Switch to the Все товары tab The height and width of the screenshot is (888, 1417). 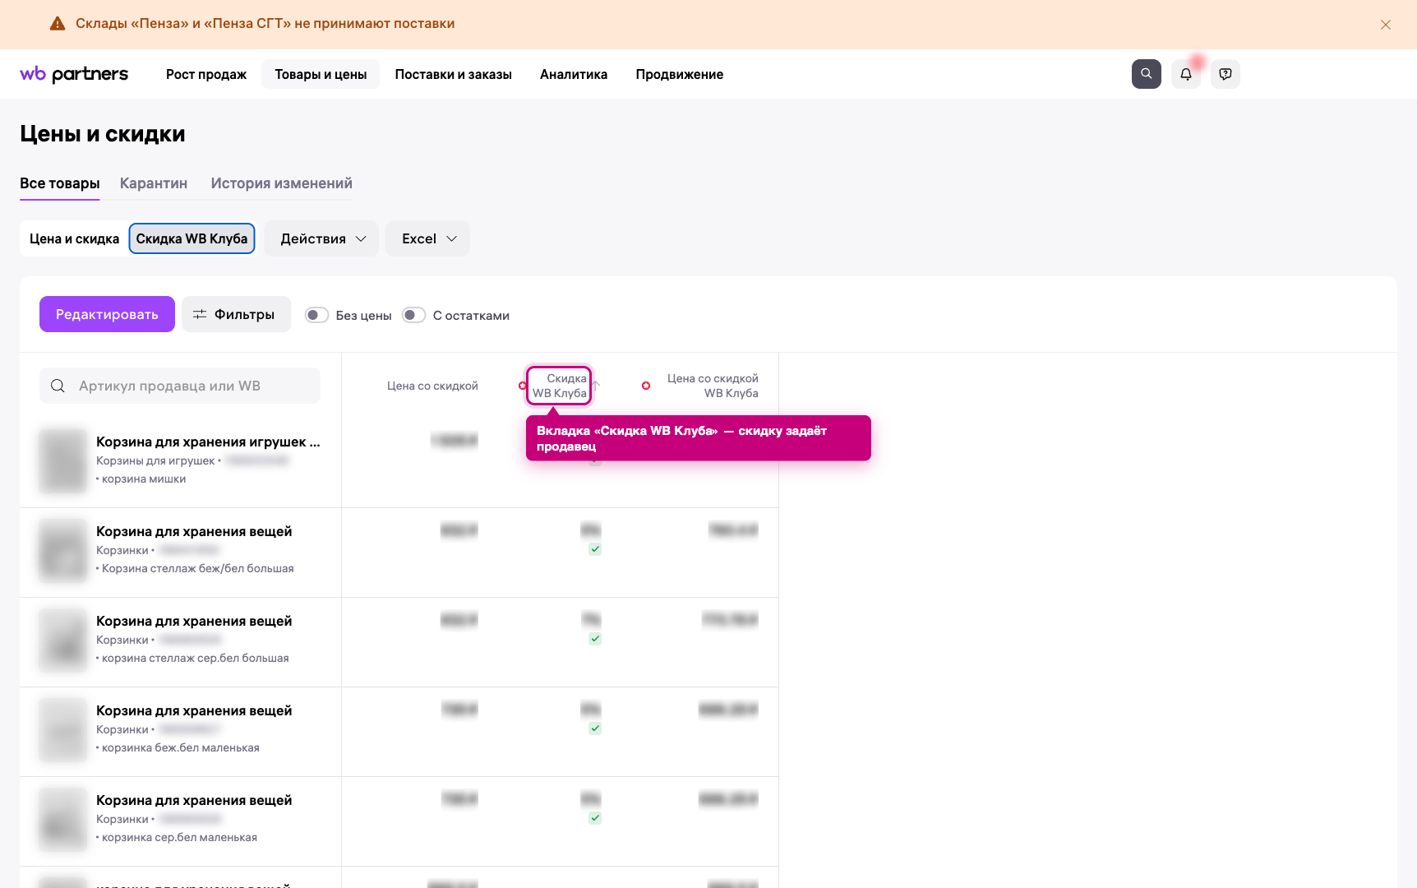60,183
